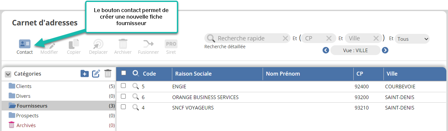Collapse the Catégories panel
The image size is (448, 131).
pos(8,74)
